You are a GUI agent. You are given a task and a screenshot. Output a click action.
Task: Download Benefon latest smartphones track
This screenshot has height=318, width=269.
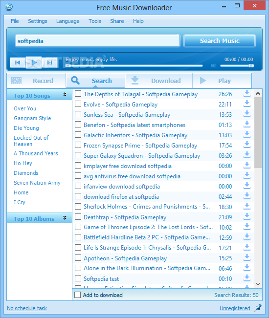247,125
